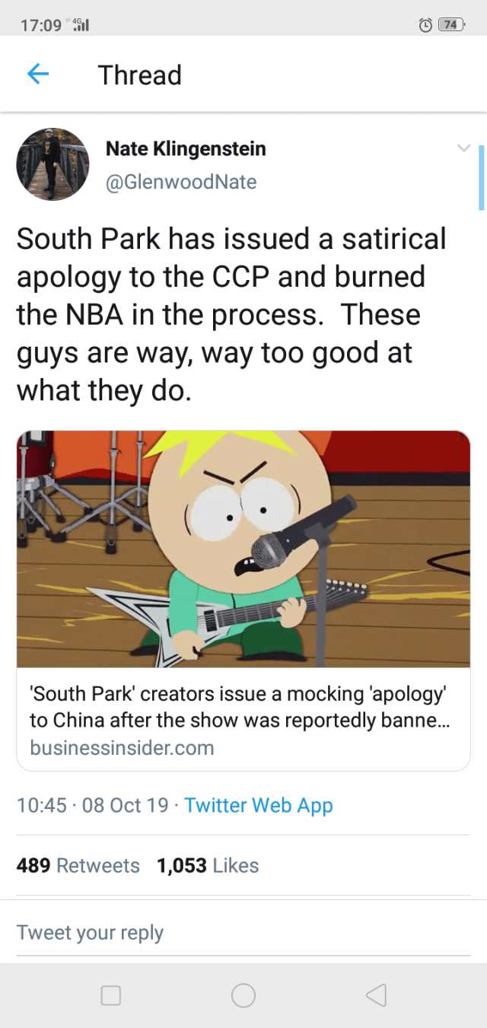Image resolution: width=487 pixels, height=1028 pixels.
Task: Tap the blue scrollbar on the right edge
Action: tap(481, 177)
